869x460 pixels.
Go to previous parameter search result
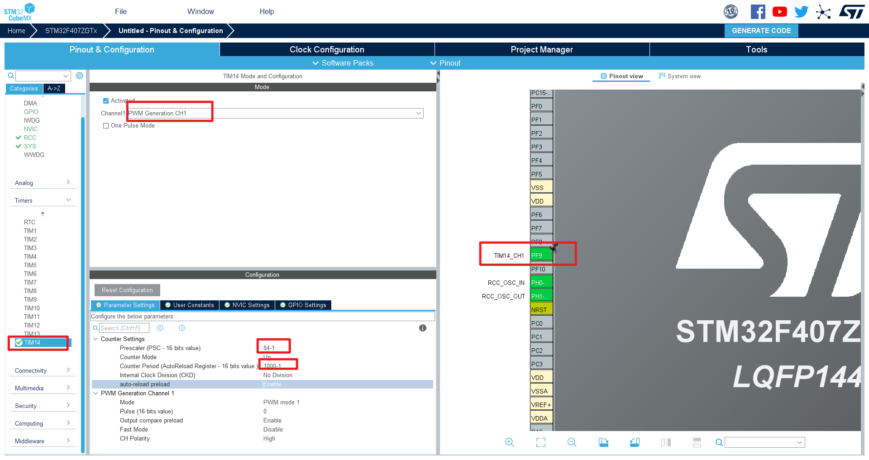click(x=160, y=328)
